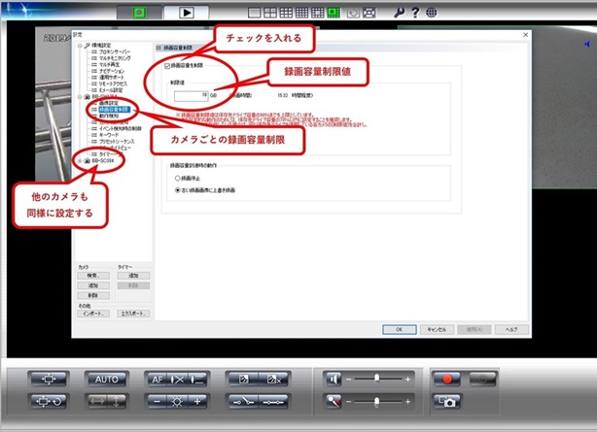Click the globe network icon
Image resolution: width=597 pixels, height=432 pixels.
point(432,13)
